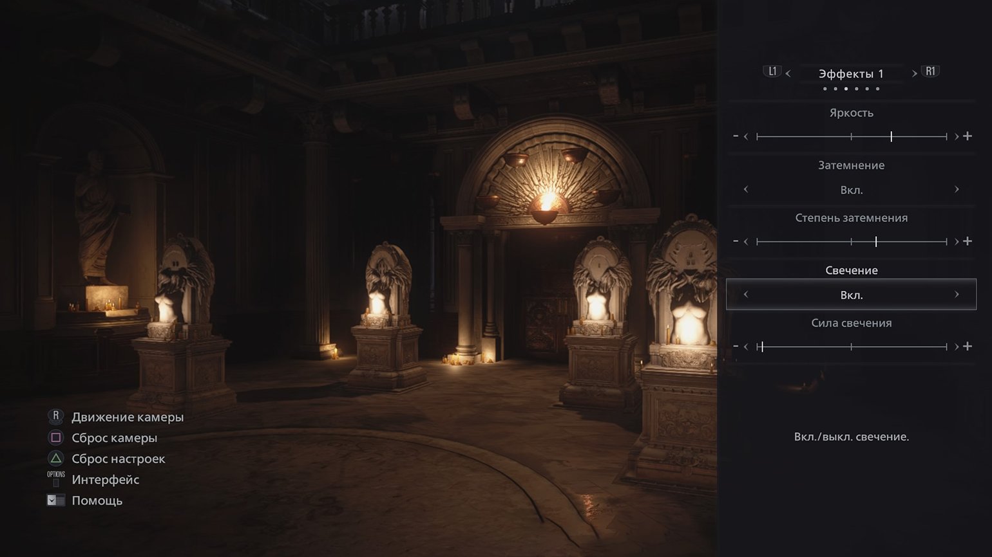Click right chevron beside Эффекты 1
This screenshot has height=557, width=992.
tap(914, 73)
